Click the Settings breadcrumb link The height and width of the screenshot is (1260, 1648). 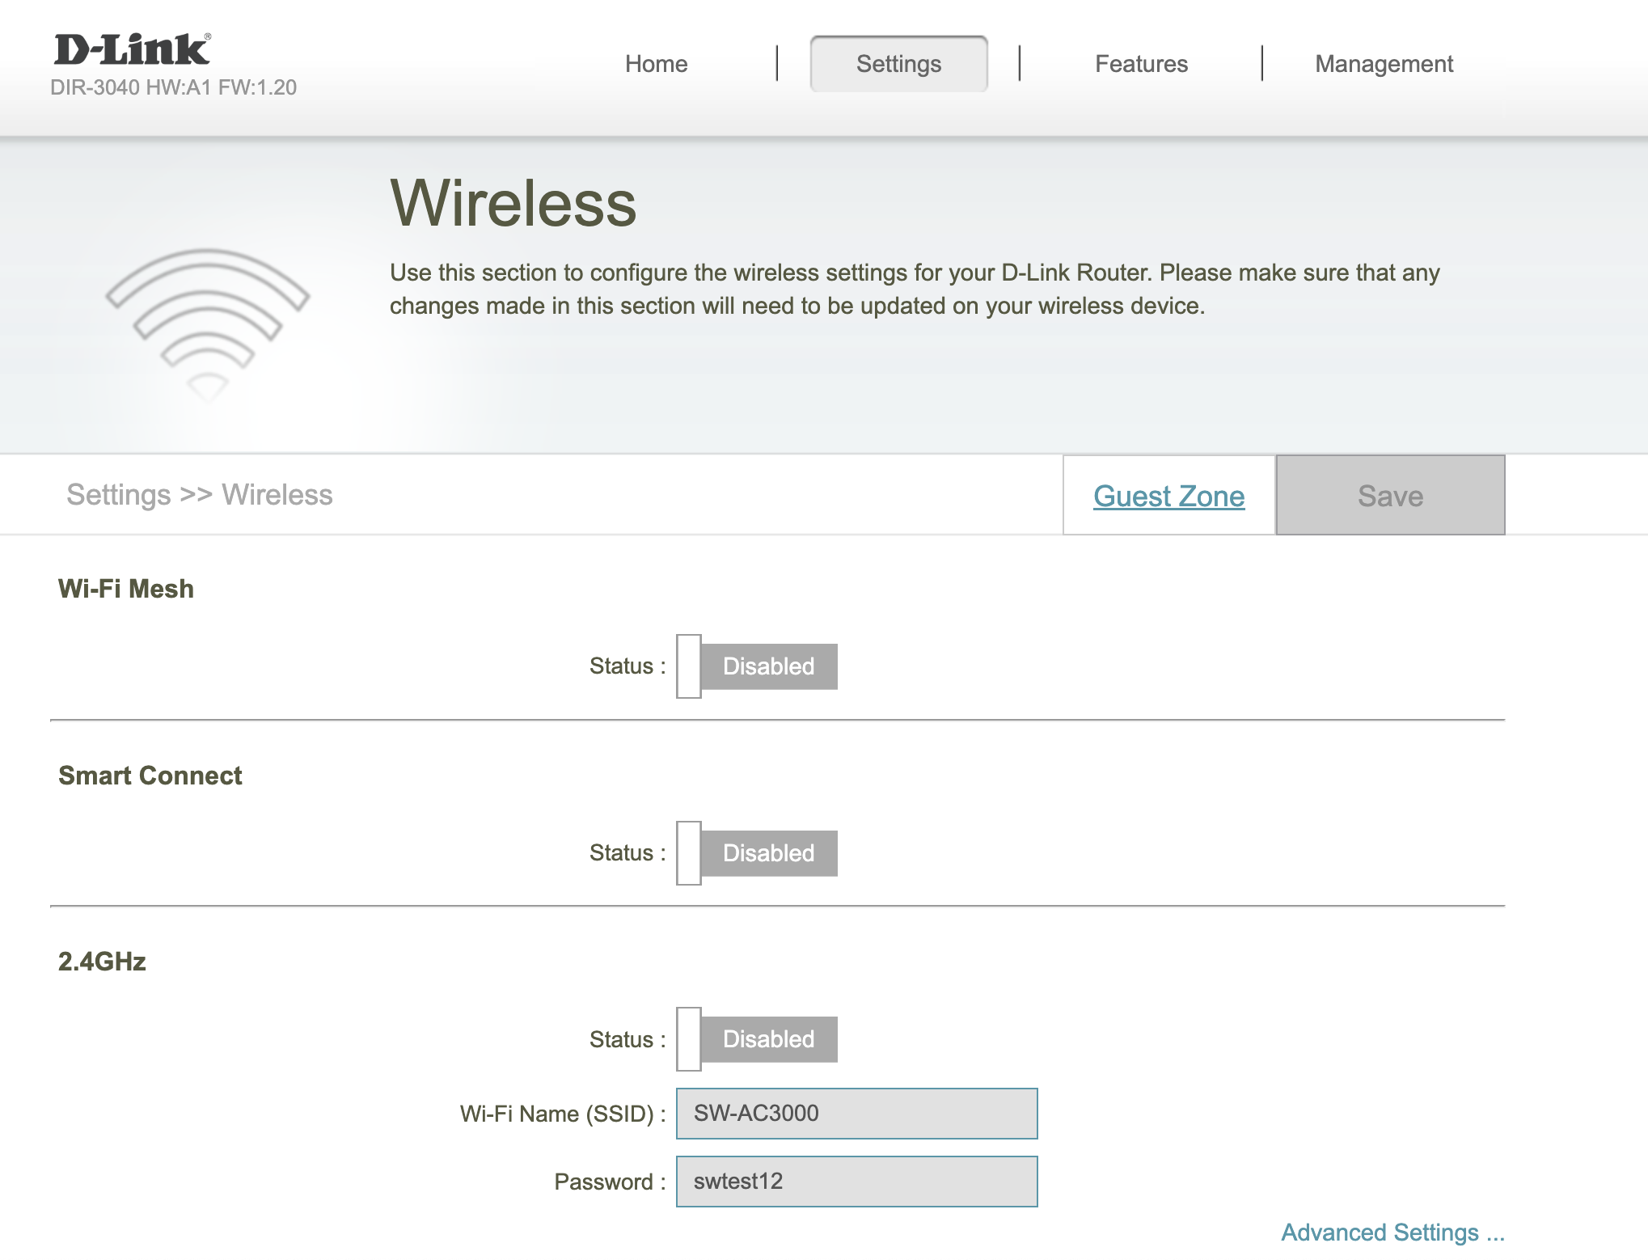tap(118, 494)
